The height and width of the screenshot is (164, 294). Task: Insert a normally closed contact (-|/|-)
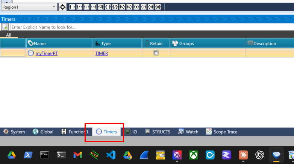pos(79,7)
